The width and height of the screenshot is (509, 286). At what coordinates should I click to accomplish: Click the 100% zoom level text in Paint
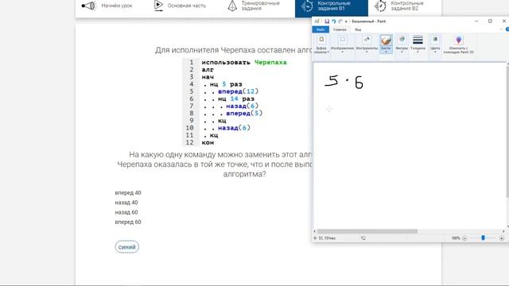[456, 238]
